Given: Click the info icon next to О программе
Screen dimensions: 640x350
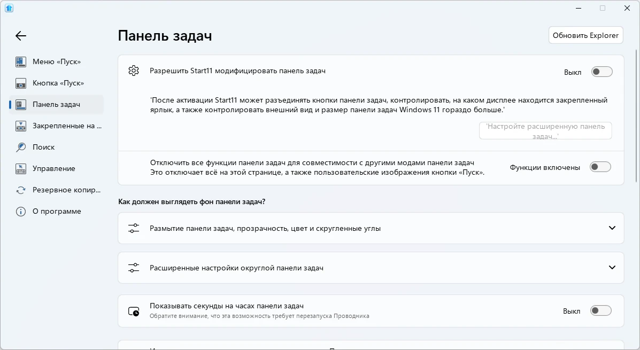Looking at the screenshot, I should [x=21, y=211].
